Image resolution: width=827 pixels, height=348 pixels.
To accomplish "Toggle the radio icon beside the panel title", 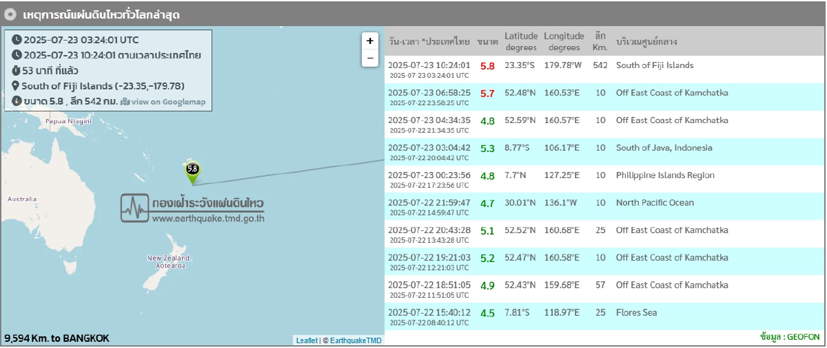I will (x=12, y=14).
